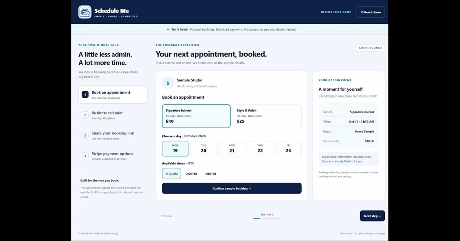The height and width of the screenshot is (241, 460).
Task: Click the $25 price on Style & finish
Action: 241,121
